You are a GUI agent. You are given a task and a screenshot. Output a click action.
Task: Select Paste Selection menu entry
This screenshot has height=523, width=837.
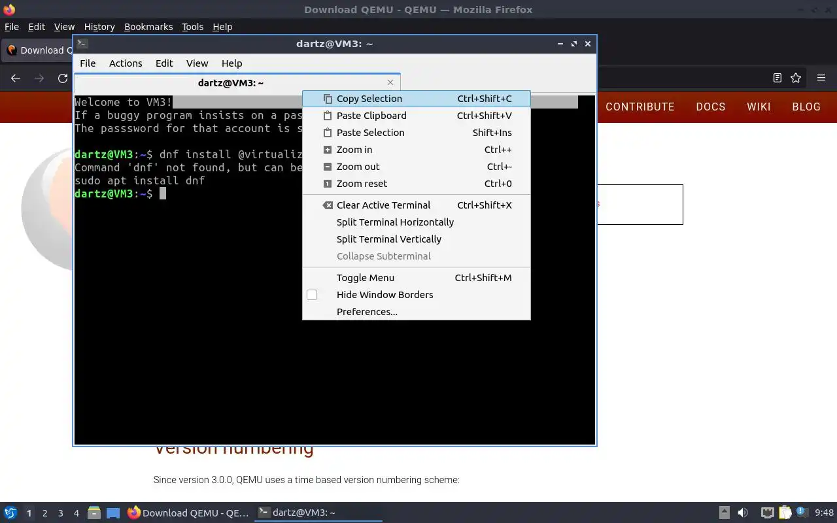pyautogui.click(x=416, y=133)
